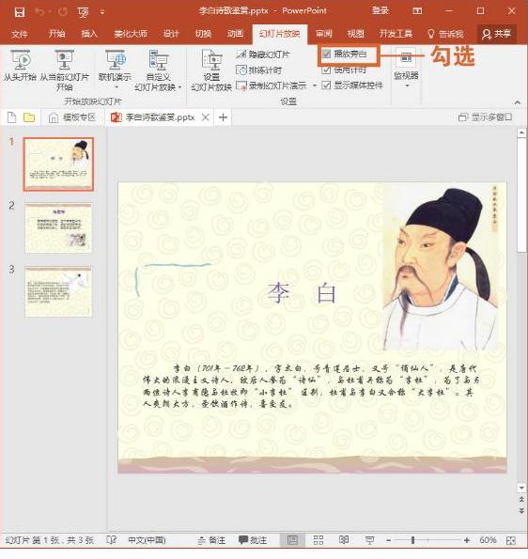Start slideshow with 从头开始 icon
The width and height of the screenshot is (528, 559).
click(x=20, y=65)
